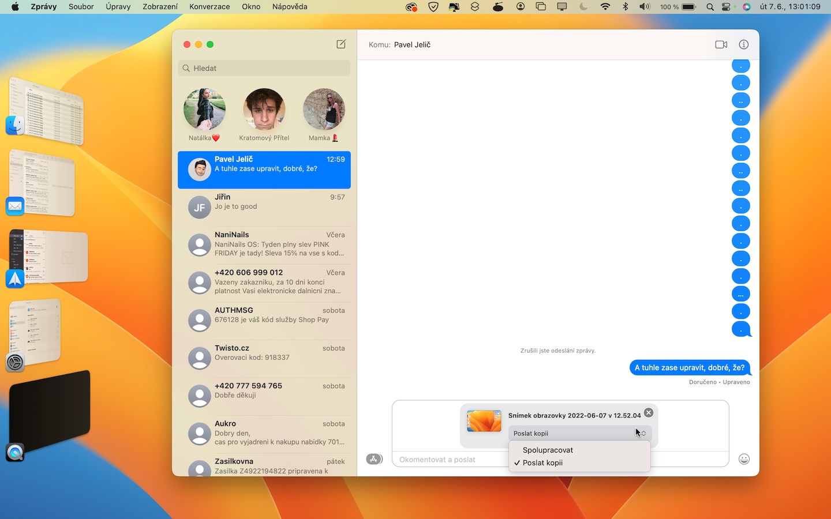Image resolution: width=831 pixels, height=519 pixels.
Task: Open pinned conversation Kratomový Přítel
Action: coord(264,115)
